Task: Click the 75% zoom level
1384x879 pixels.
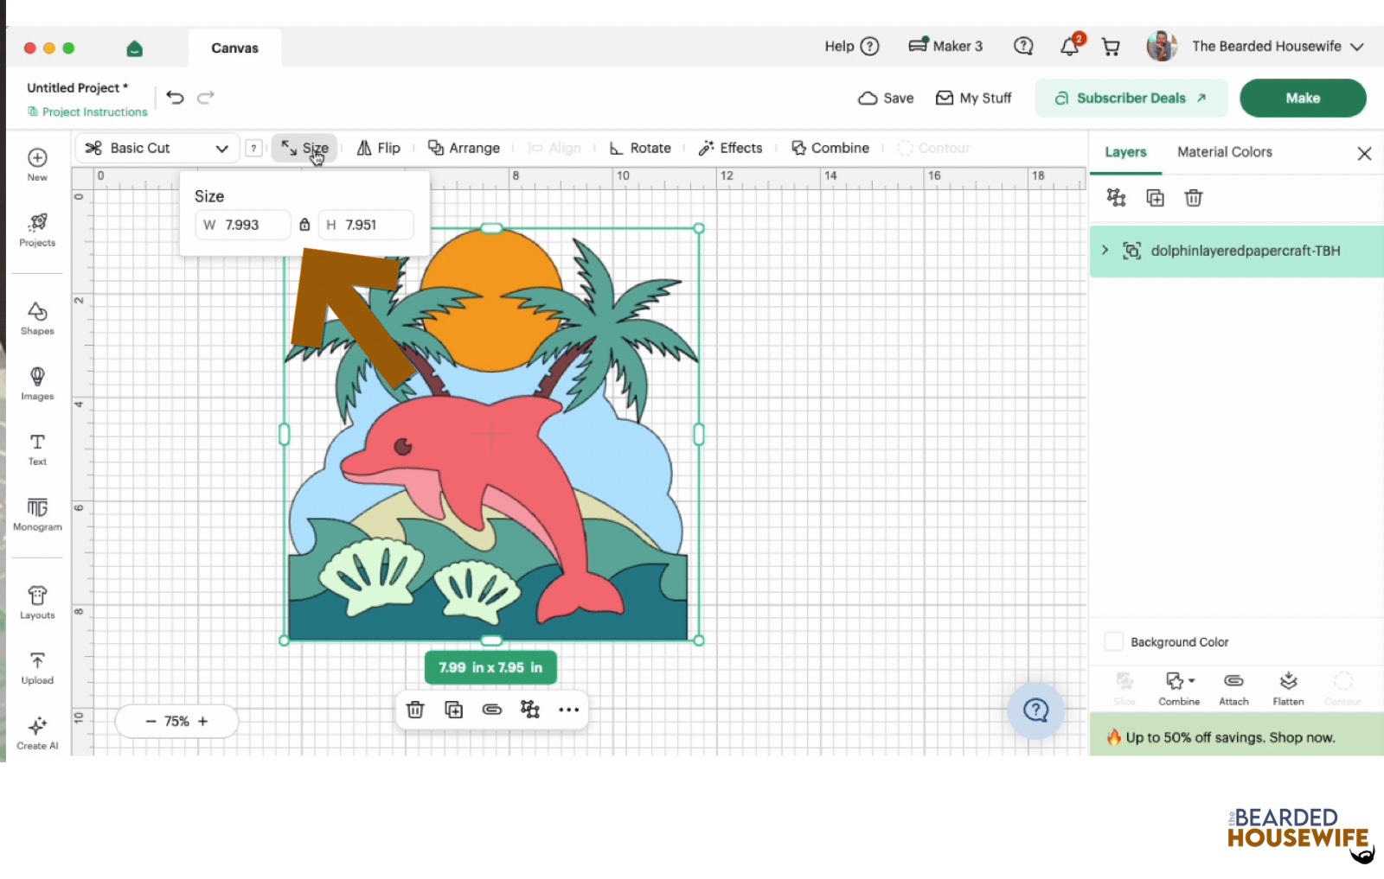Action: point(176,721)
